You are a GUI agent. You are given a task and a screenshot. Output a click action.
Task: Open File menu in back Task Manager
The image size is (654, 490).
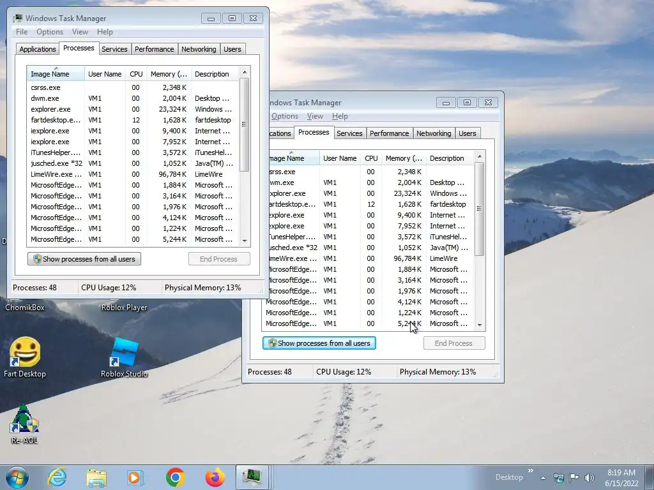(x=22, y=32)
